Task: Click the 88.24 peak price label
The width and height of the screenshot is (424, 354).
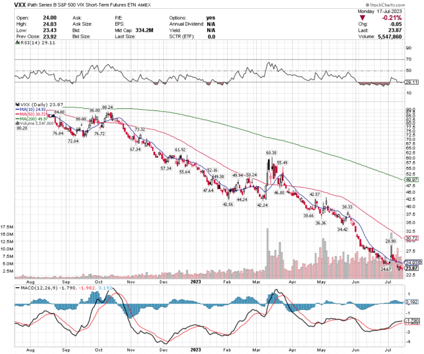Action: (107, 107)
